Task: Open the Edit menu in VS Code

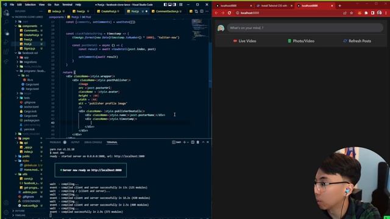Action: point(19,4)
